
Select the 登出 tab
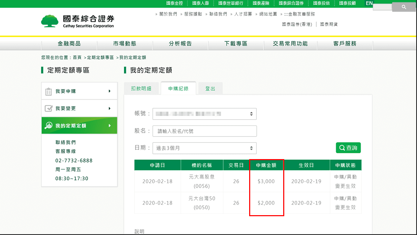[x=210, y=88]
